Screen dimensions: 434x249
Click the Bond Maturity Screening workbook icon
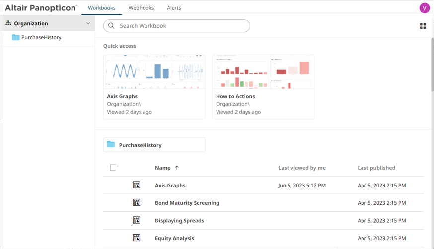[x=137, y=203]
